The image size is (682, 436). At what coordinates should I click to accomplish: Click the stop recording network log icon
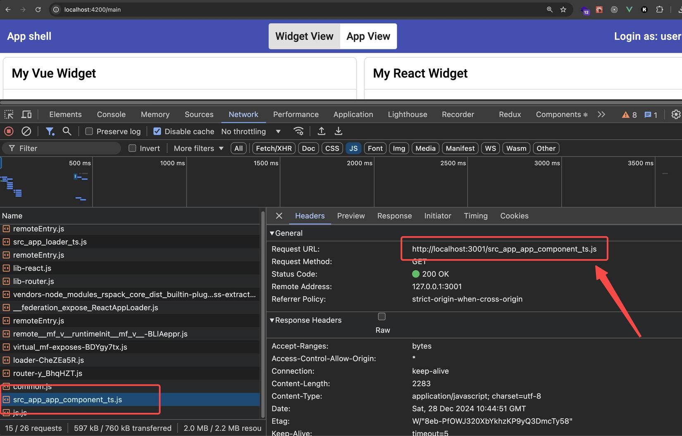[x=9, y=131]
